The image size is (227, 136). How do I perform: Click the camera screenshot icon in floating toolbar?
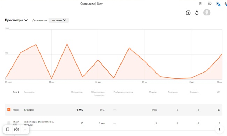coord(16,129)
